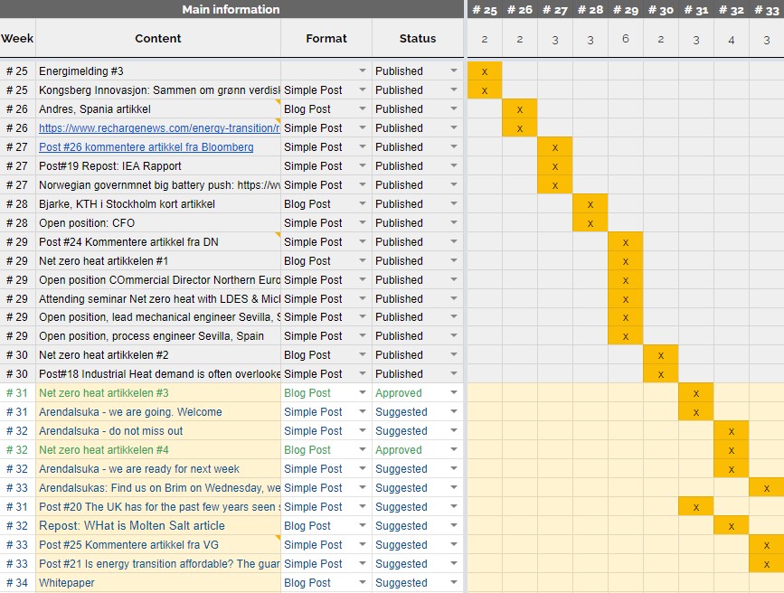
Task: Click the Main information header bar
Action: point(231,9)
